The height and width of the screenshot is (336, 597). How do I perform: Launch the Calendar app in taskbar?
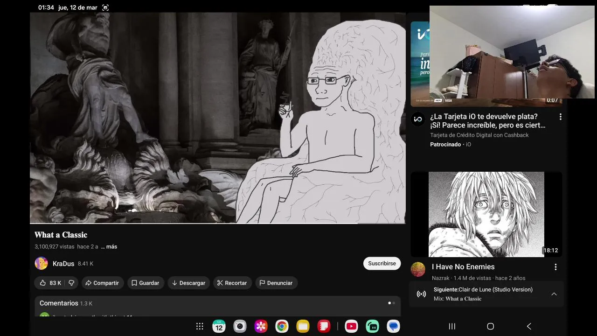pos(219,326)
